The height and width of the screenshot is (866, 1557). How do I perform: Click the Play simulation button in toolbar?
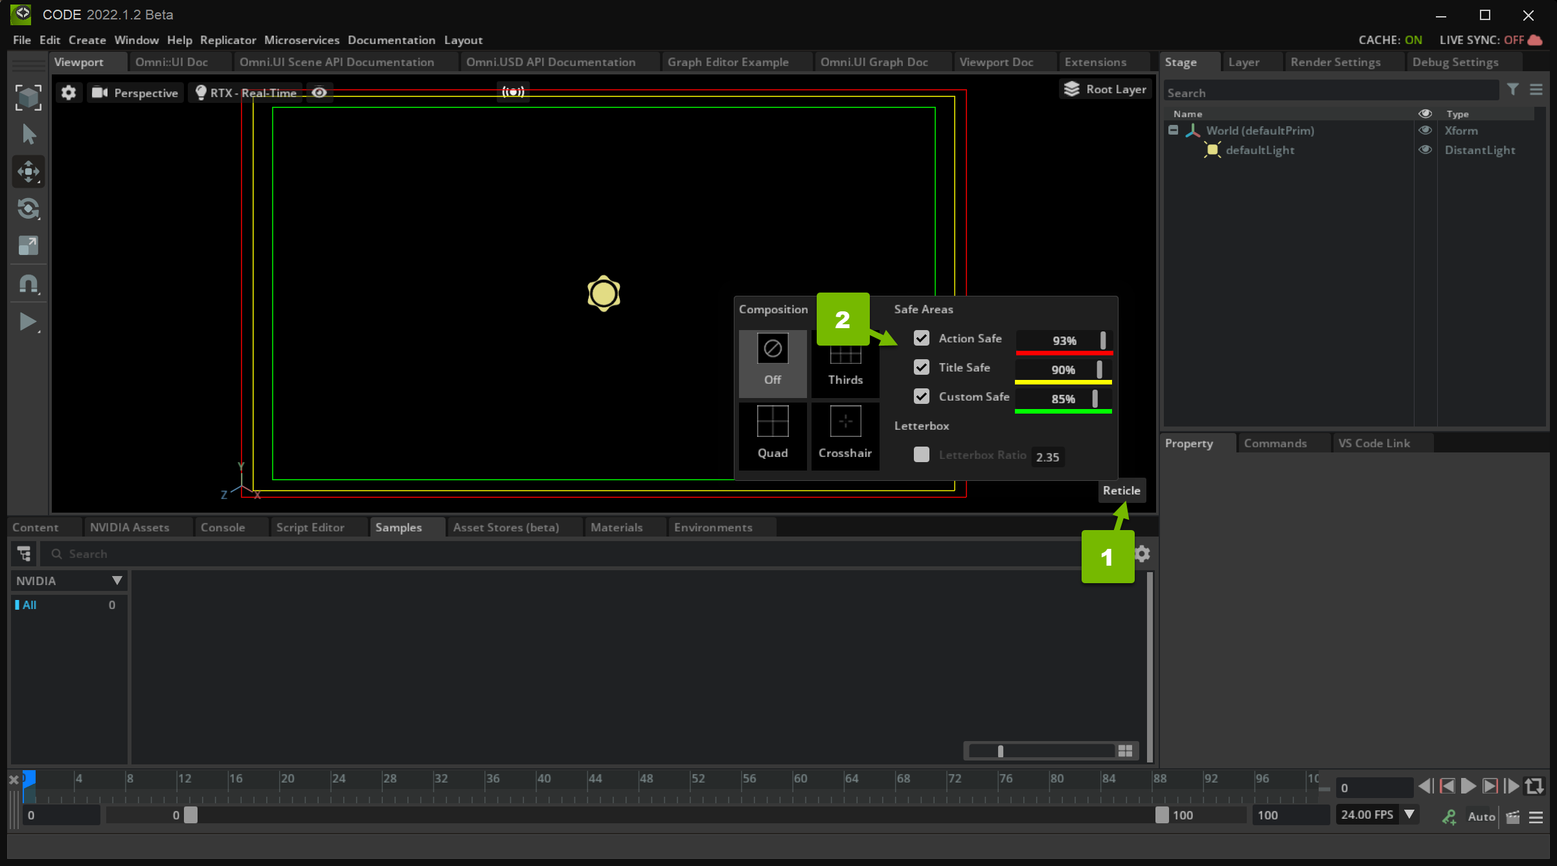[x=28, y=322]
